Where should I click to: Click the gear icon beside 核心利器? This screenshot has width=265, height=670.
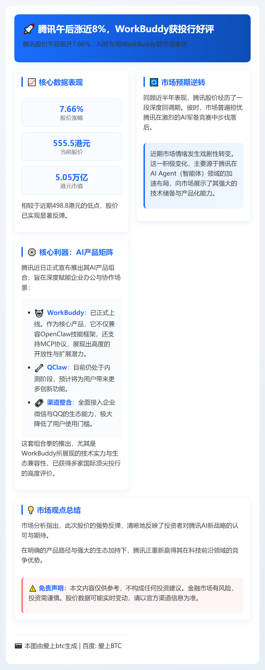click(32, 252)
